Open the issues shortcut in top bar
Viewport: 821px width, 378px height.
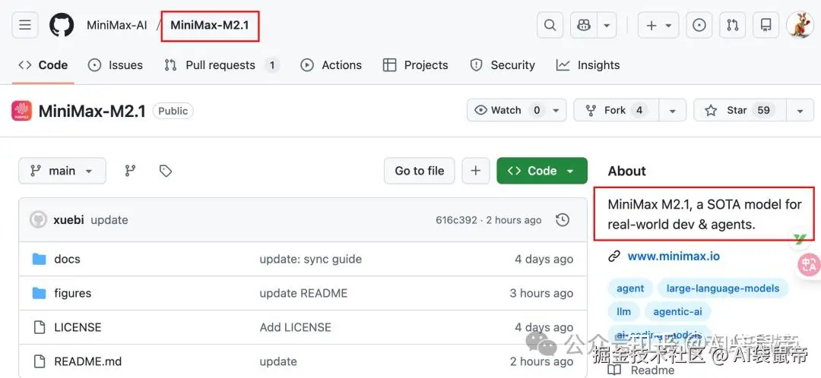click(699, 25)
